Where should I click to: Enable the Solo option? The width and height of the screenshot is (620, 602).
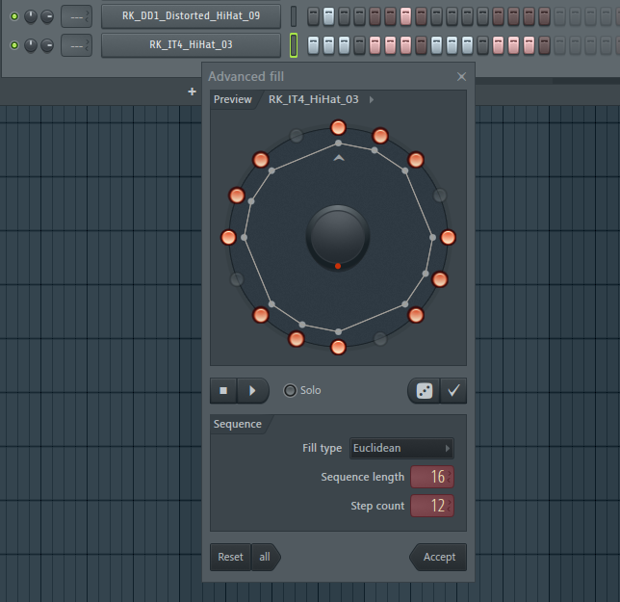(x=290, y=391)
